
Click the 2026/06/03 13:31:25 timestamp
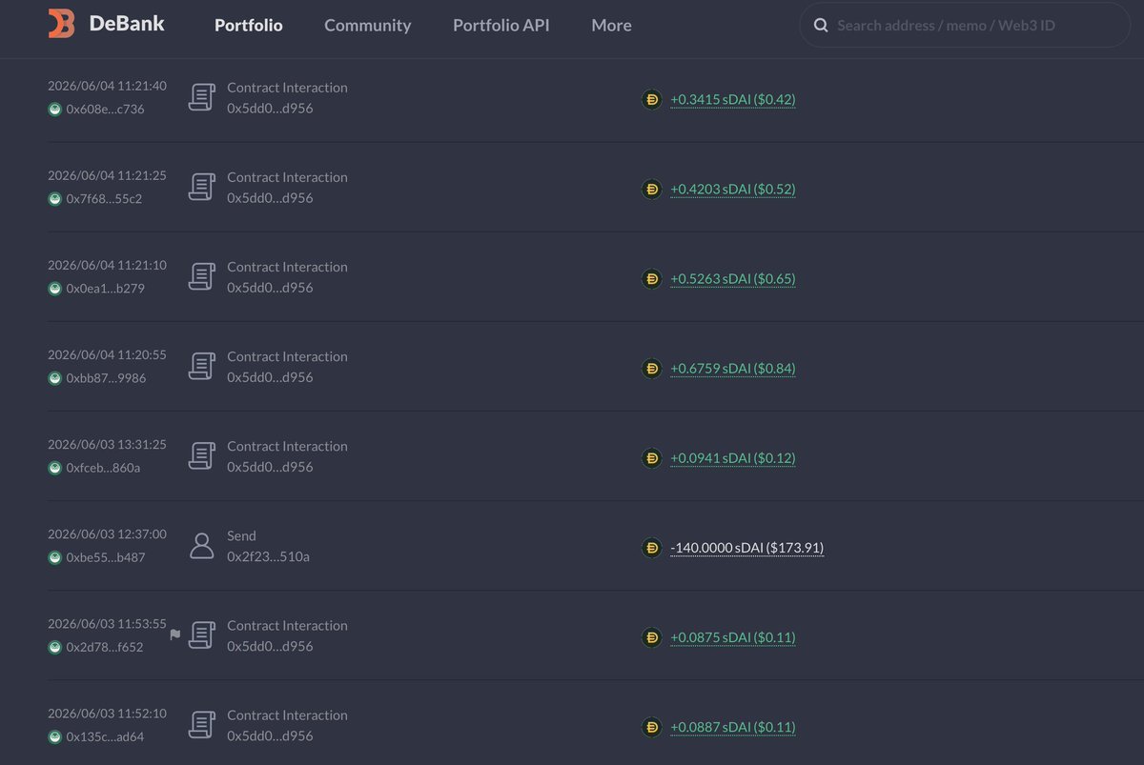(x=107, y=444)
